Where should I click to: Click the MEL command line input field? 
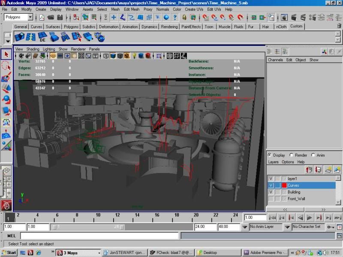[99, 236]
